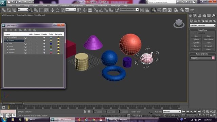Open the MAXScript menu
This screenshot has width=217, height=122.
point(115,5)
